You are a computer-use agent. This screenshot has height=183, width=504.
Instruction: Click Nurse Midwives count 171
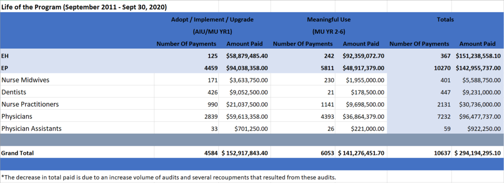tap(213, 80)
